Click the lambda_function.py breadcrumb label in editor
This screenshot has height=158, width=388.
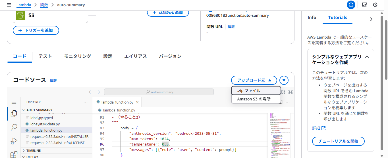[119, 110]
